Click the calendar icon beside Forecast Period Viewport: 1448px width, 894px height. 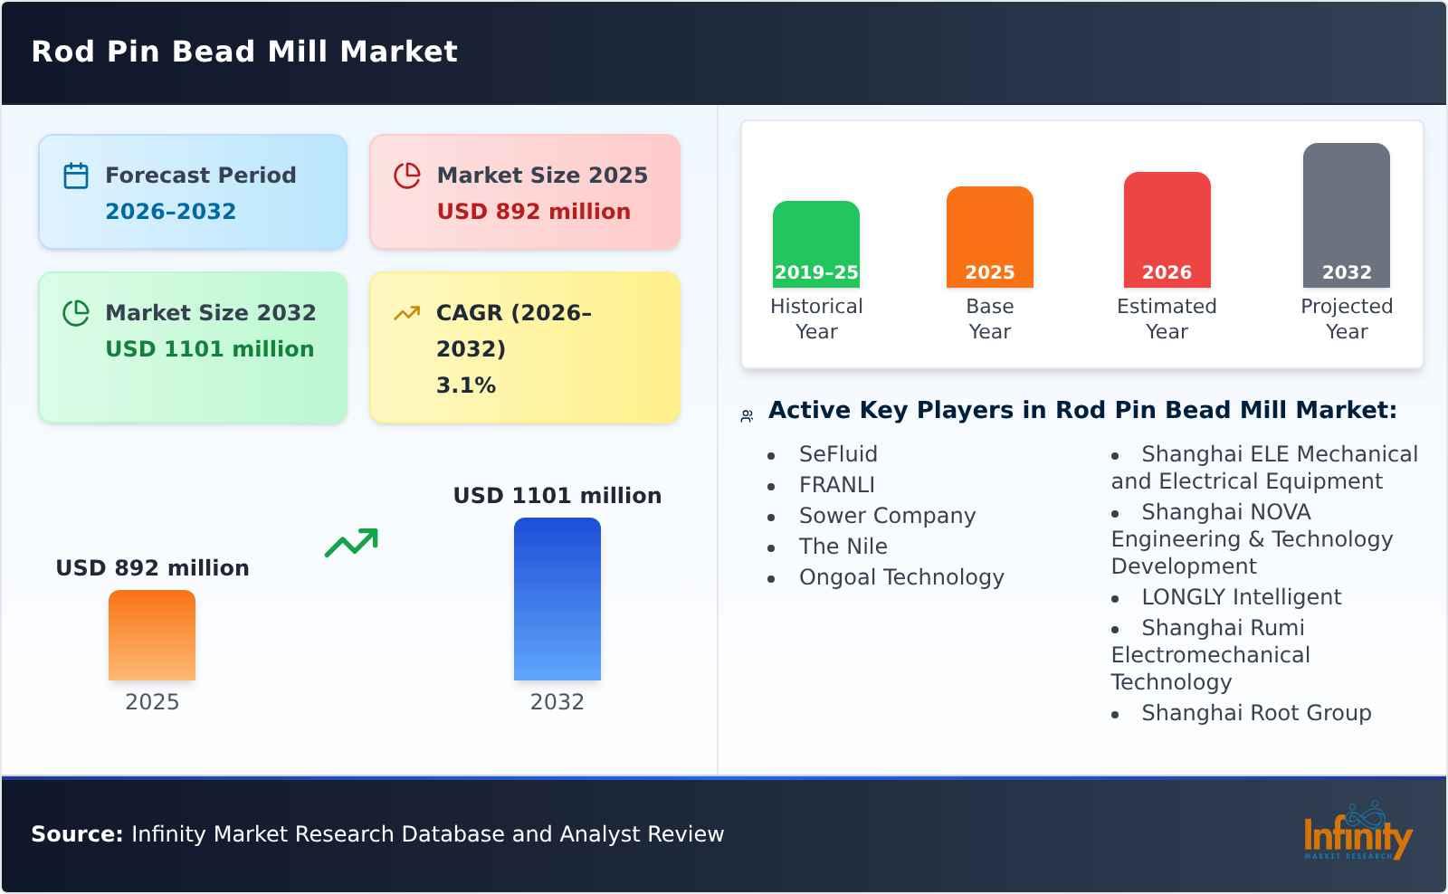click(x=76, y=176)
